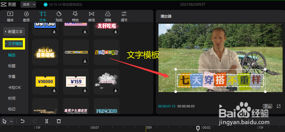Viewport: 285px width, 132px height.
Task: Open the 贴纸 stickers tab
Action: click(x=59, y=16)
